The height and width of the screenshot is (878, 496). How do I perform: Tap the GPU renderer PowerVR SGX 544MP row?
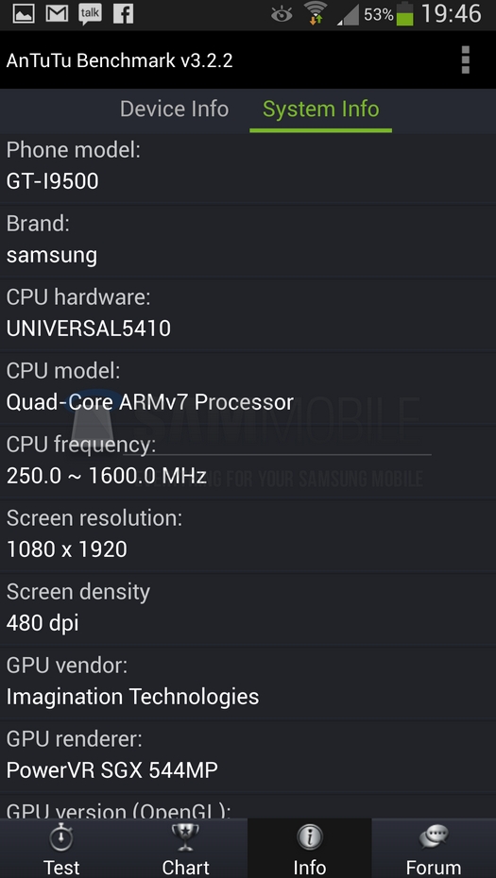click(x=248, y=757)
